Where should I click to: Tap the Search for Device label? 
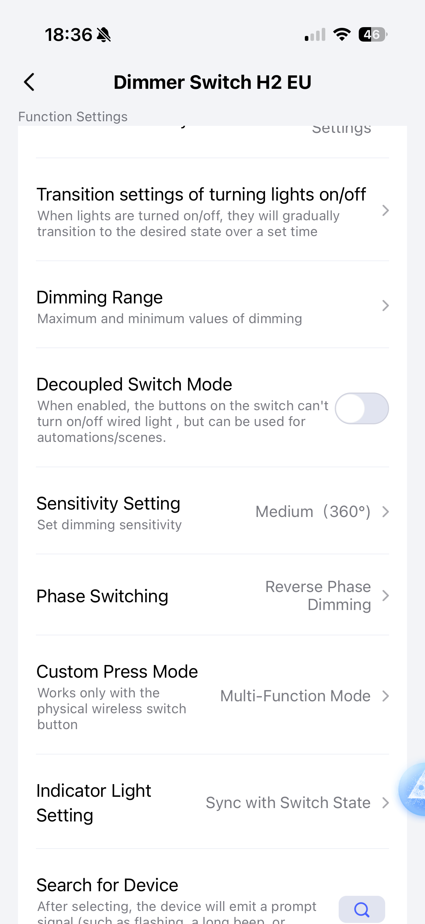coord(107,885)
